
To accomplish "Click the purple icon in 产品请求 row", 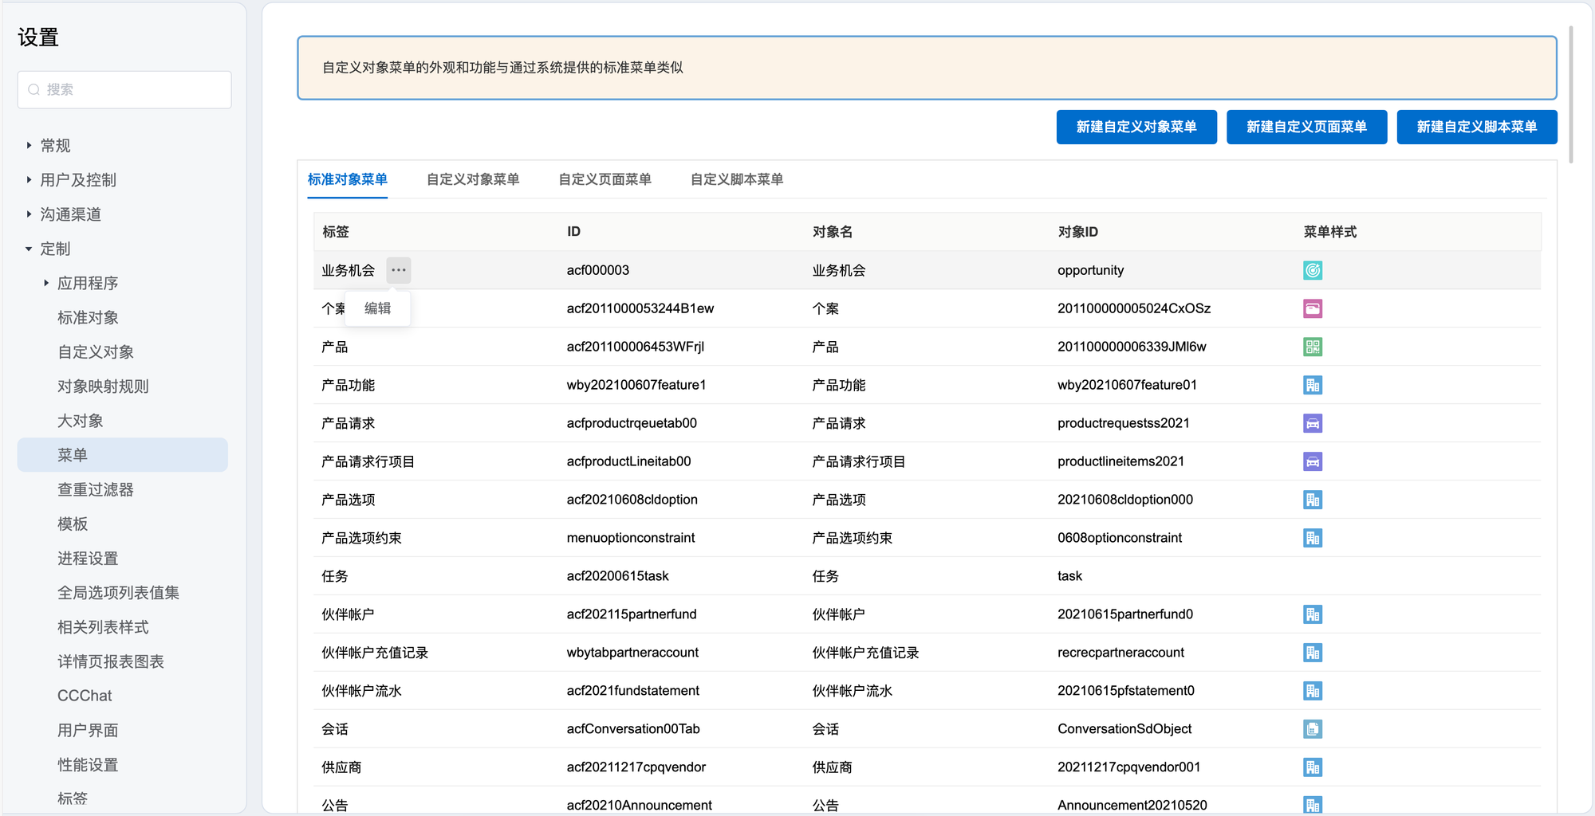I will 1312,423.
